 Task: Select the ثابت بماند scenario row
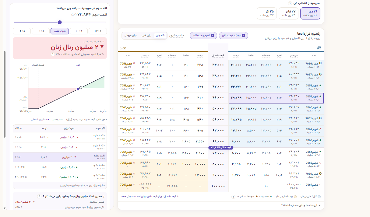pos(60,157)
